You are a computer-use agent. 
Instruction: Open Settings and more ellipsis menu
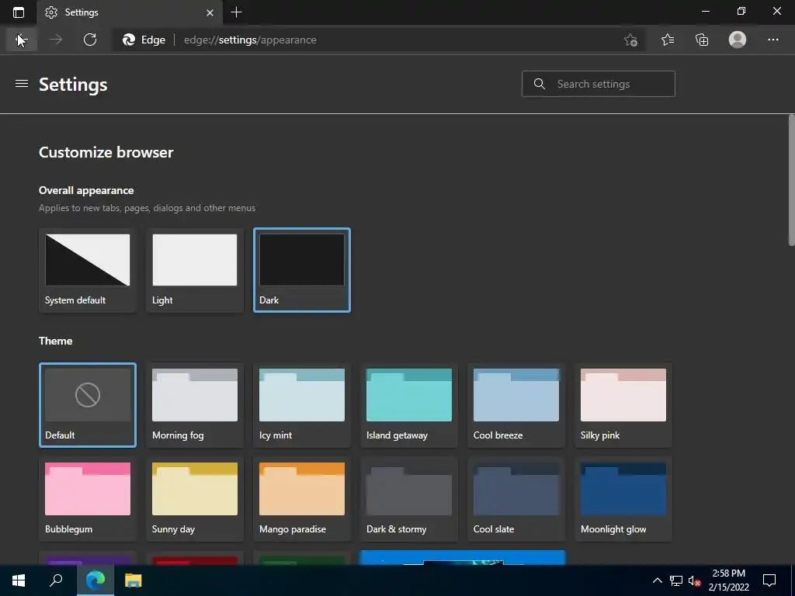point(772,40)
